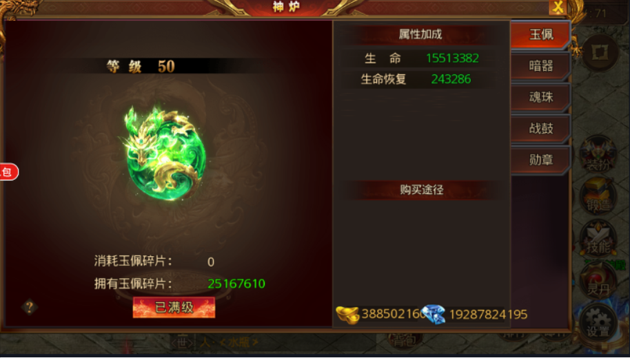Close the 神炉 panel with X
Image resolution: width=630 pixels, height=358 pixels.
pos(558,7)
